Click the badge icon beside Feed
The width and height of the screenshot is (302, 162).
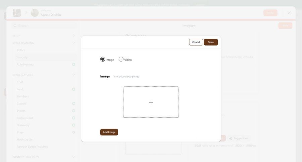pyautogui.click(x=73, y=89)
